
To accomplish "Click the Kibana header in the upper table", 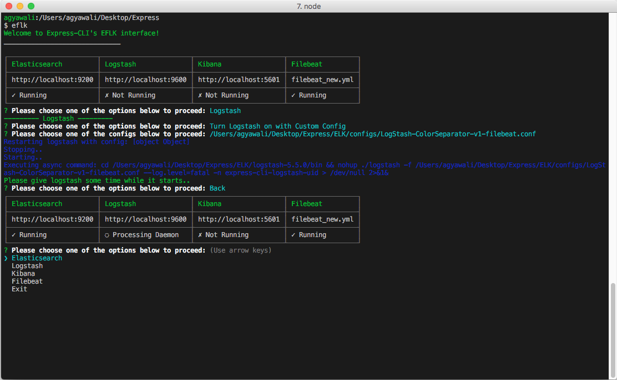I will 209,64.
